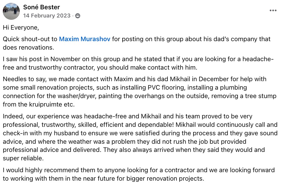Click the line beginning 'Needles to say'
283x186 pixels.
click(135, 79)
